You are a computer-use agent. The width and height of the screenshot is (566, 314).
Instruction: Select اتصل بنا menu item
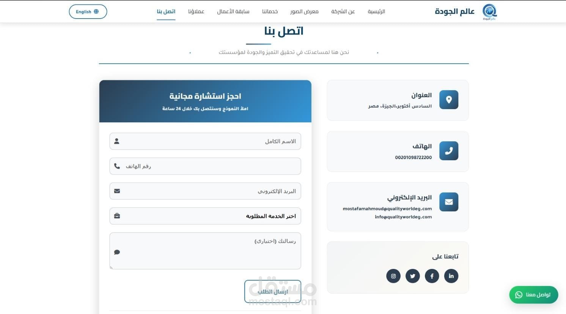click(166, 12)
